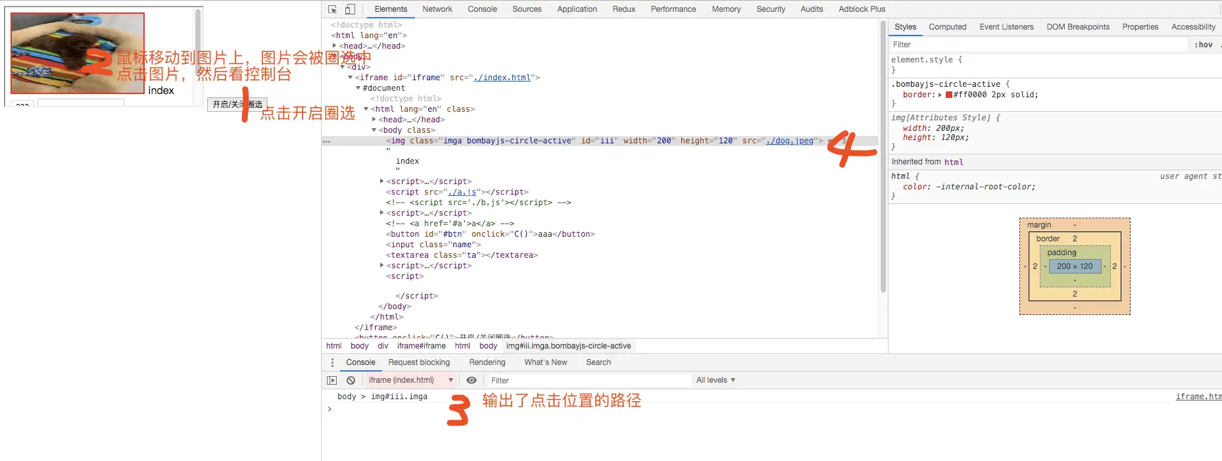This screenshot has height=461, width=1222.
Task: Follow the ./index.html src link
Action: (502, 78)
